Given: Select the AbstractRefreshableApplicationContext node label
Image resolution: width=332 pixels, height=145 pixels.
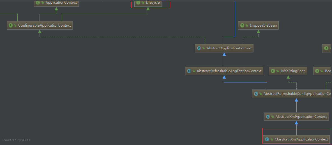Looking at the screenshot, I should pyautogui.click(x=229, y=71).
